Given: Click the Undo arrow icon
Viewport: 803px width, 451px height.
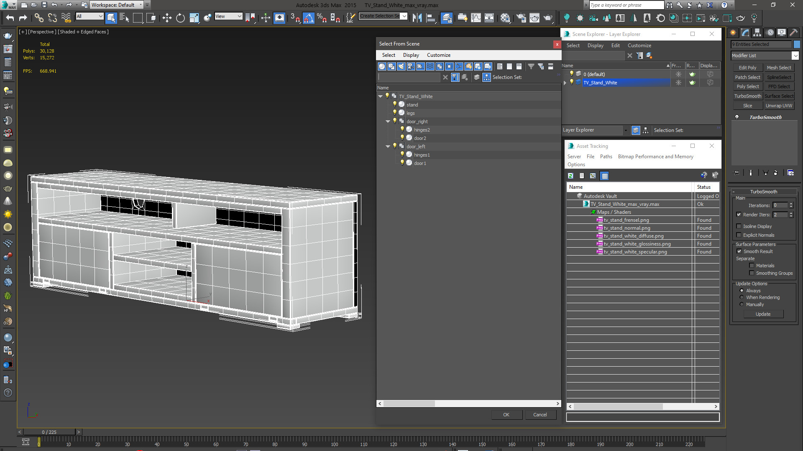Looking at the screenshot, I should (x=10, y=18).
